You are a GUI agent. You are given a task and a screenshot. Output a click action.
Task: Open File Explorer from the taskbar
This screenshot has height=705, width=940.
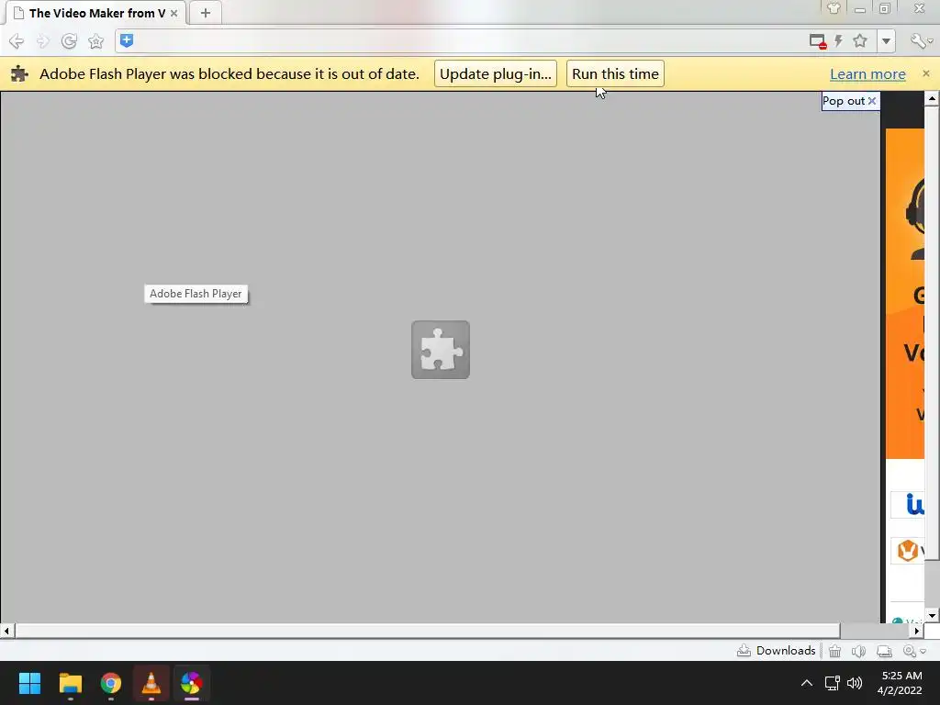click(x=70, y=683)
